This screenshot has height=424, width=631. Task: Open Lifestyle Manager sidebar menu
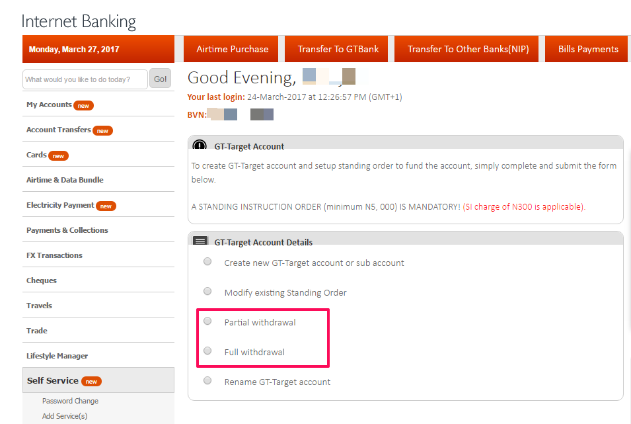pyautogui.click(x=98, y=355)
